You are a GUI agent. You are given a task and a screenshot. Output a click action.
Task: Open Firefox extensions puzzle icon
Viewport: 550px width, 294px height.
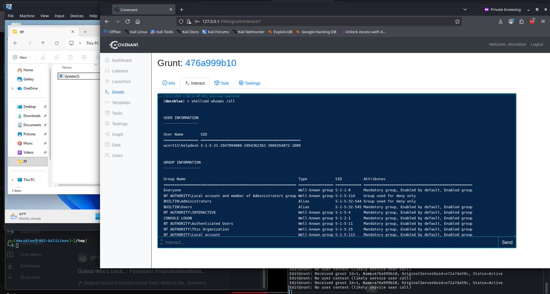pyautogui.click(x=522, y=21)
